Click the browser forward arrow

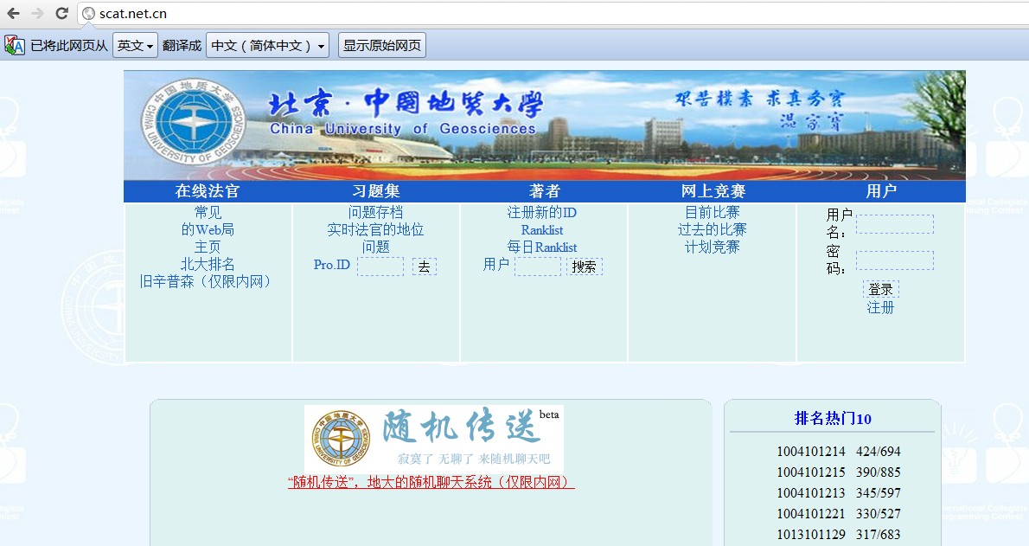pyautogui.click(x=37, y=13)
